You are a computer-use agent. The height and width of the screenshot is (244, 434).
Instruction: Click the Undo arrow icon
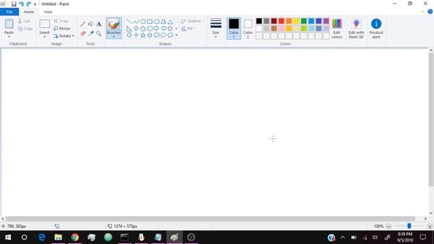[x=21, y=4]
